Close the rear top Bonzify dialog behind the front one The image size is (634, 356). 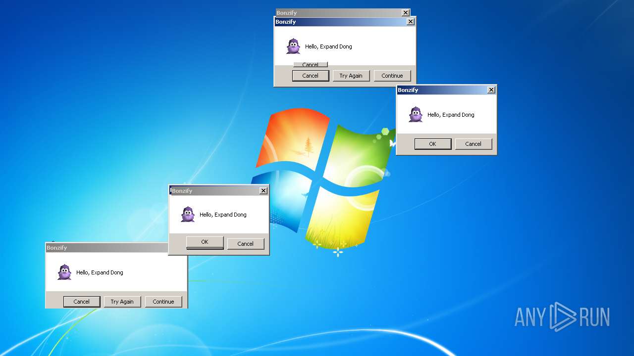pos(406,12)
